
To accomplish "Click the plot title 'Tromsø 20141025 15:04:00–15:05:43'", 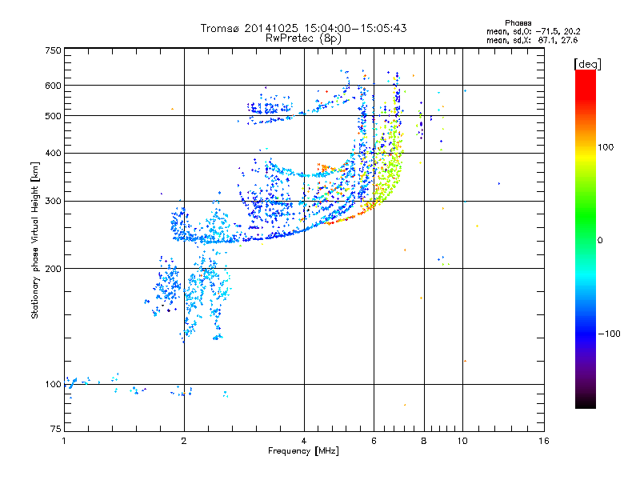I will pyautogui.click(x=303, y=28).
